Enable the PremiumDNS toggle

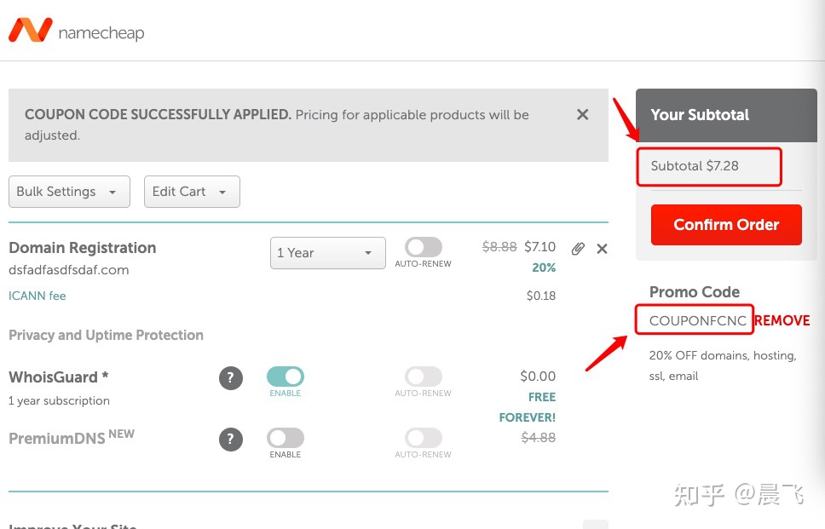click(x=286, y=438)
